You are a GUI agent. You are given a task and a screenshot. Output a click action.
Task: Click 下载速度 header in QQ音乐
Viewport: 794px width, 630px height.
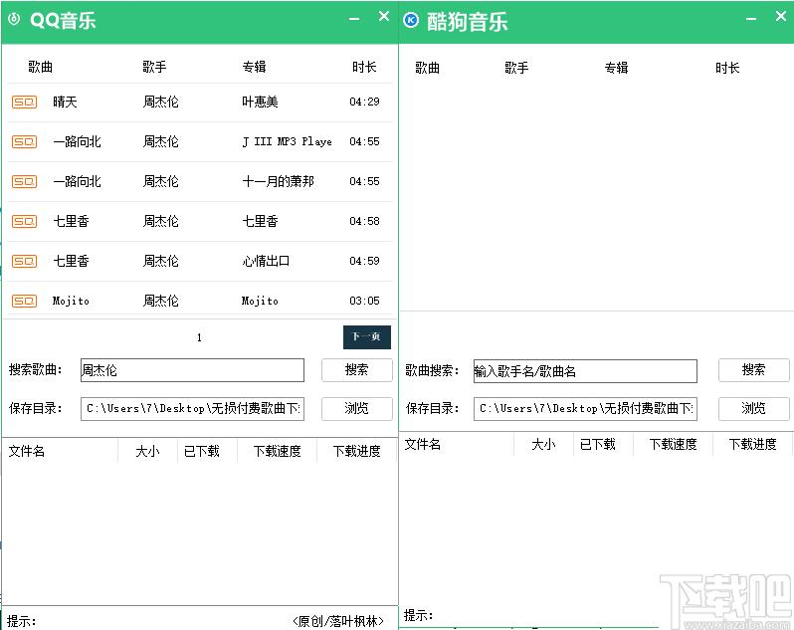(x=277, y=451)
